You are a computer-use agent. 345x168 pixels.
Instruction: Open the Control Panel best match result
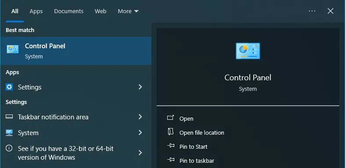(75, 51)
